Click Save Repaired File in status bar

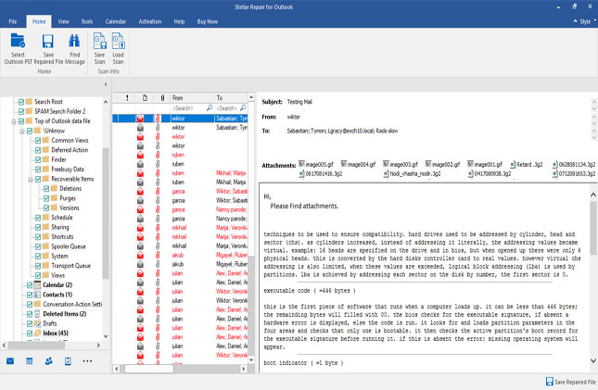tap(570, 382)
